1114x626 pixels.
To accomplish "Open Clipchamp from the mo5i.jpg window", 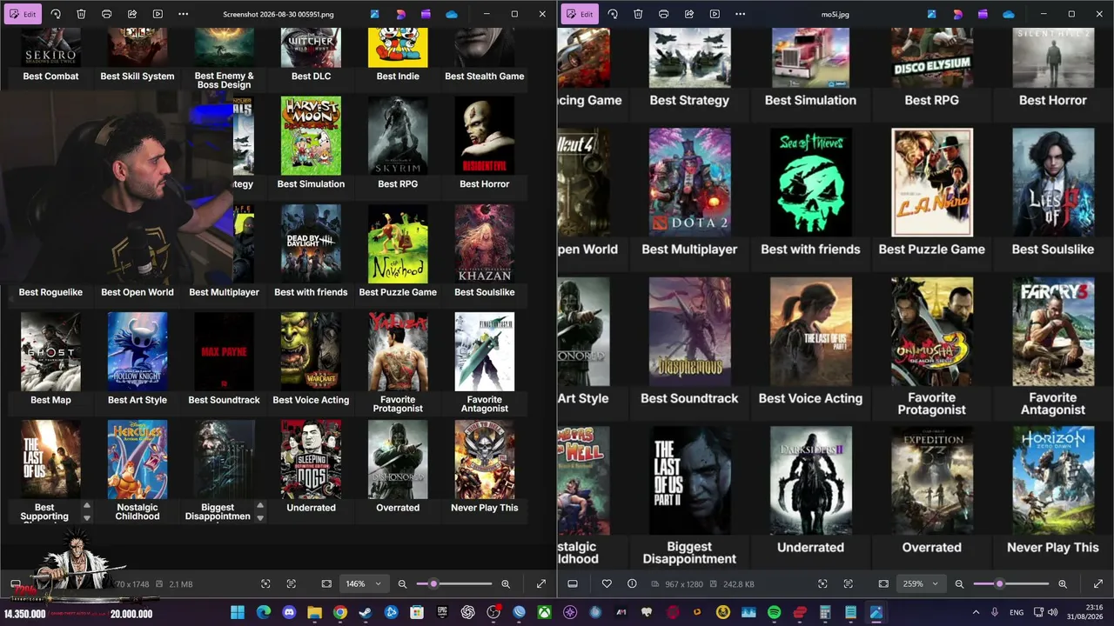I will [983, 14].
